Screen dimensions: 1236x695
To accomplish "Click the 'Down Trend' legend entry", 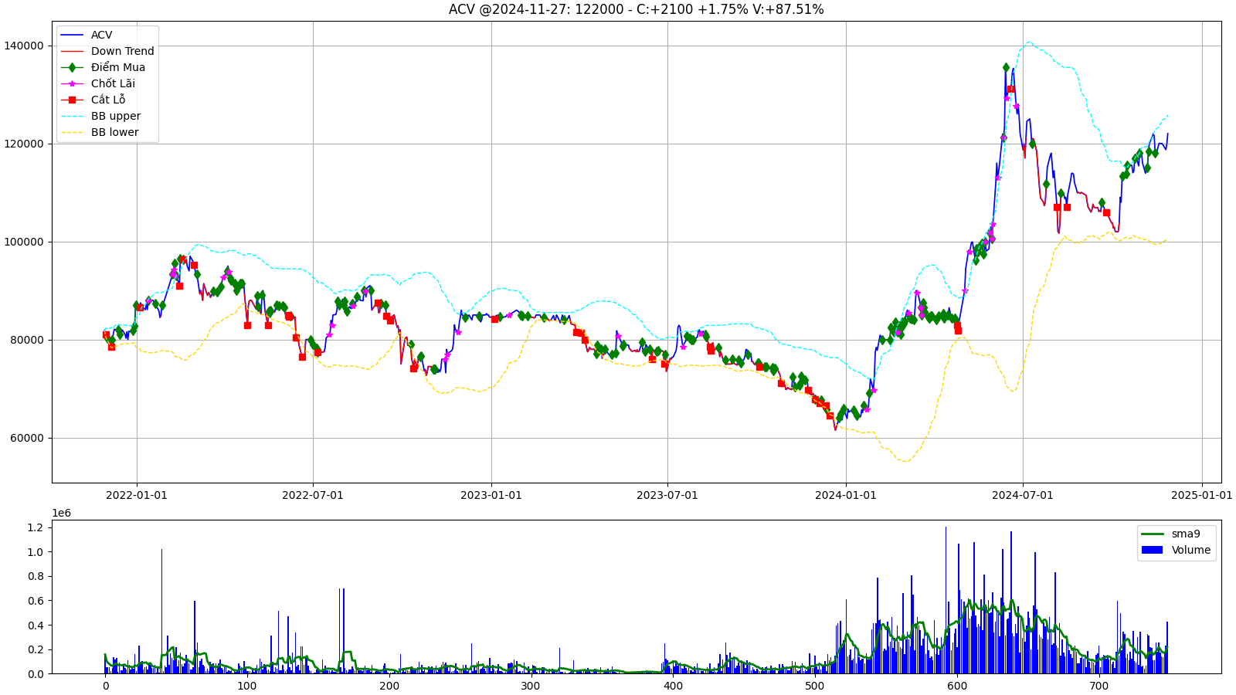I will 122,51.
